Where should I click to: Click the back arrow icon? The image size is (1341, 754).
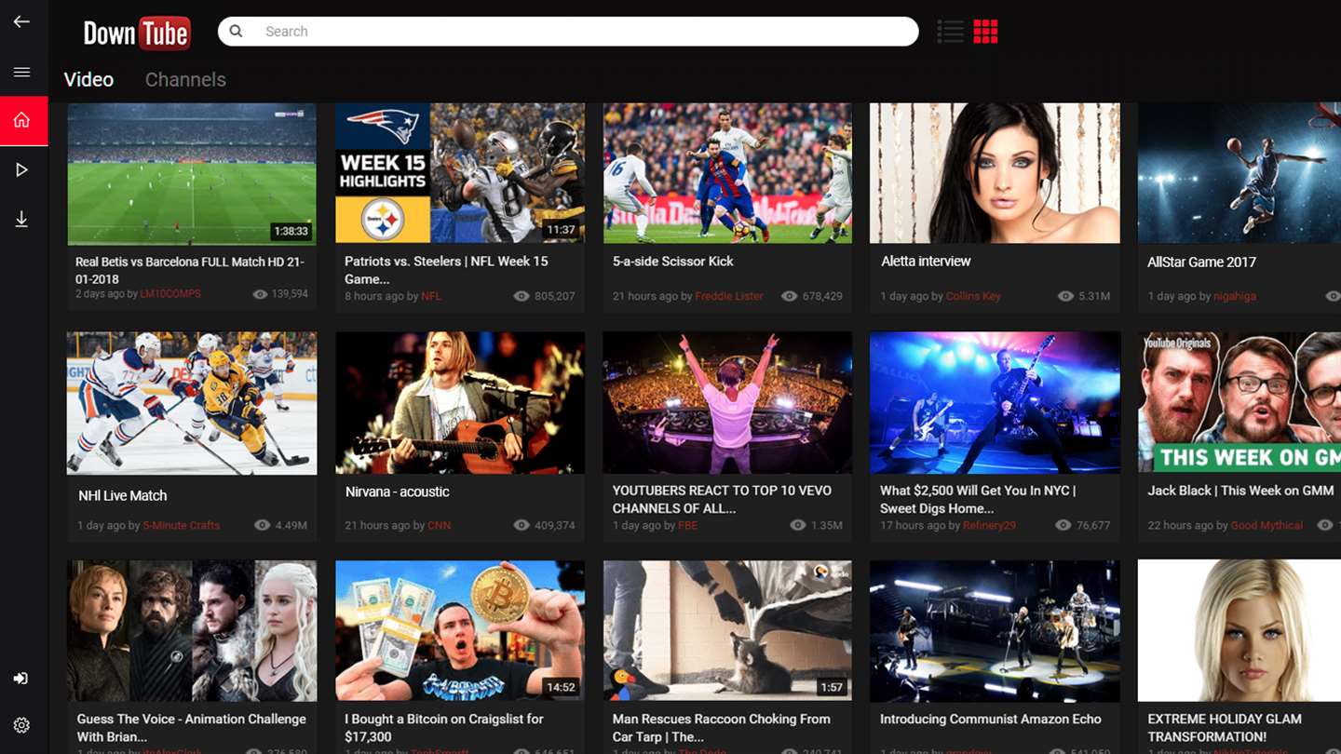pos(21,21)
